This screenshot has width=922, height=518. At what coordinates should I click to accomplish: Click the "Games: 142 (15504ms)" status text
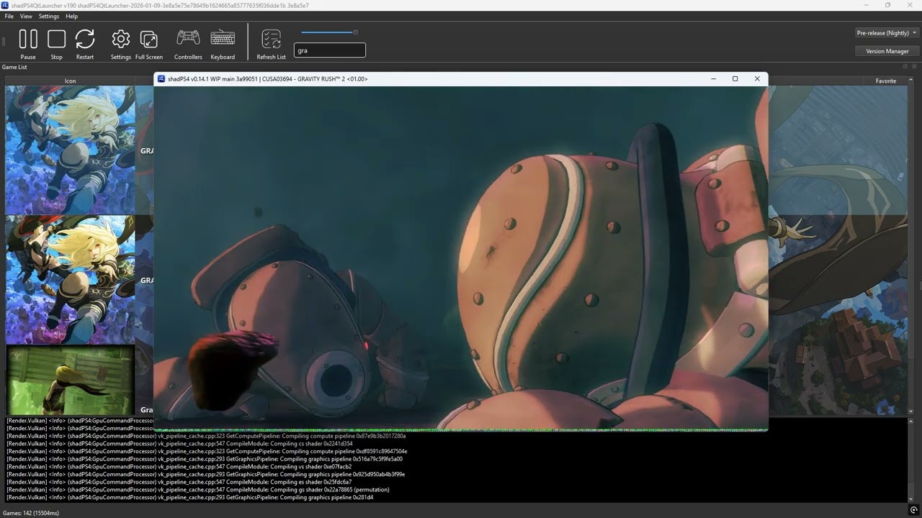[31, 513]
